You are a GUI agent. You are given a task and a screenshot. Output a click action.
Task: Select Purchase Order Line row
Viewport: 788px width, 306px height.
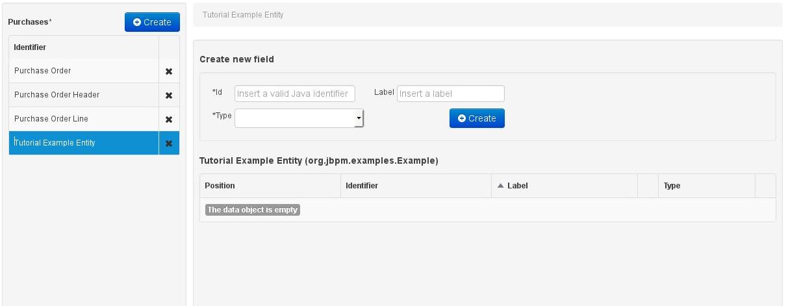coord(51,119)
